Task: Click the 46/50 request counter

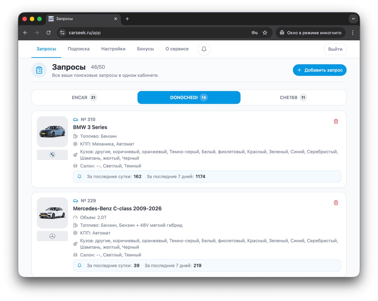Action: click(98, 67)
